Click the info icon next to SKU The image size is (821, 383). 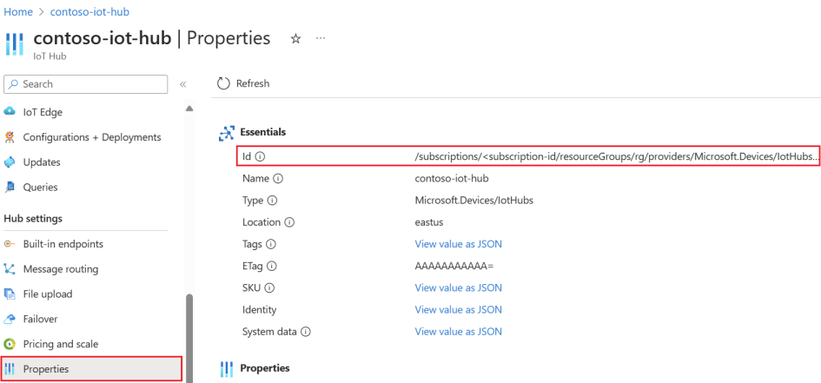pyautogui.click(x=269, y=287)
